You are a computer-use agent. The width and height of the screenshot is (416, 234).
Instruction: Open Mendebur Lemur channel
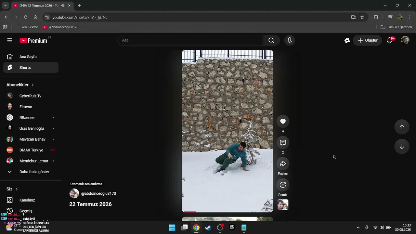pos(31,161)
